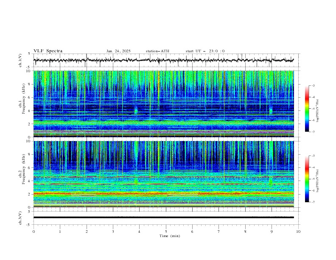This screenshot has width=336, height=260.
Task: Click the '2' tick on the Time axis
Action: coord(87,232)
